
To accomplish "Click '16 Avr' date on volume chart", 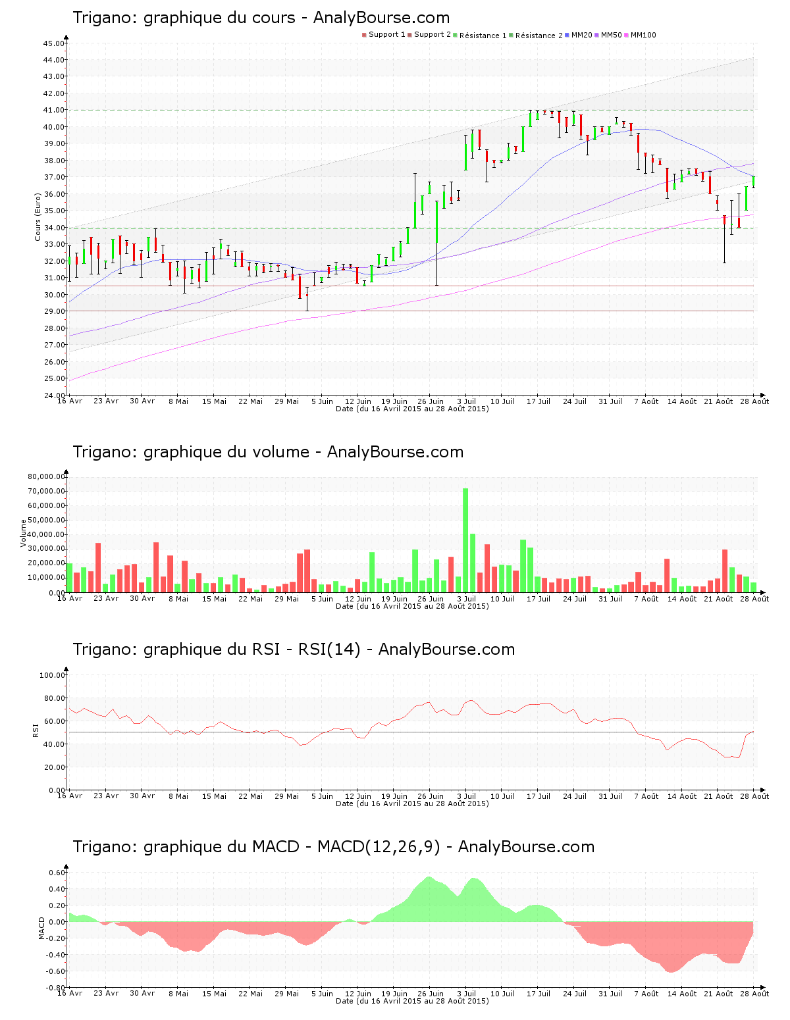I will click(70, 599).
